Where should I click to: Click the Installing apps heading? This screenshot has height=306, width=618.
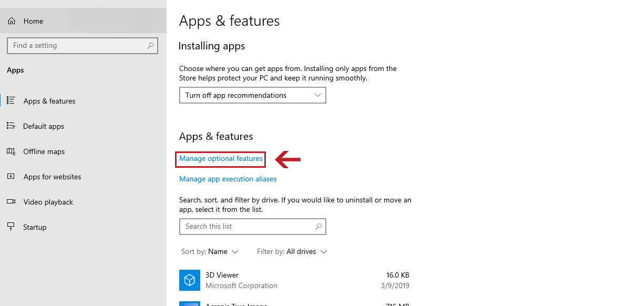point(212,46)
